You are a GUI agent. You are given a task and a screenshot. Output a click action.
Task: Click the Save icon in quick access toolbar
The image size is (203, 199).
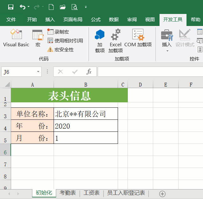[10, 7]
